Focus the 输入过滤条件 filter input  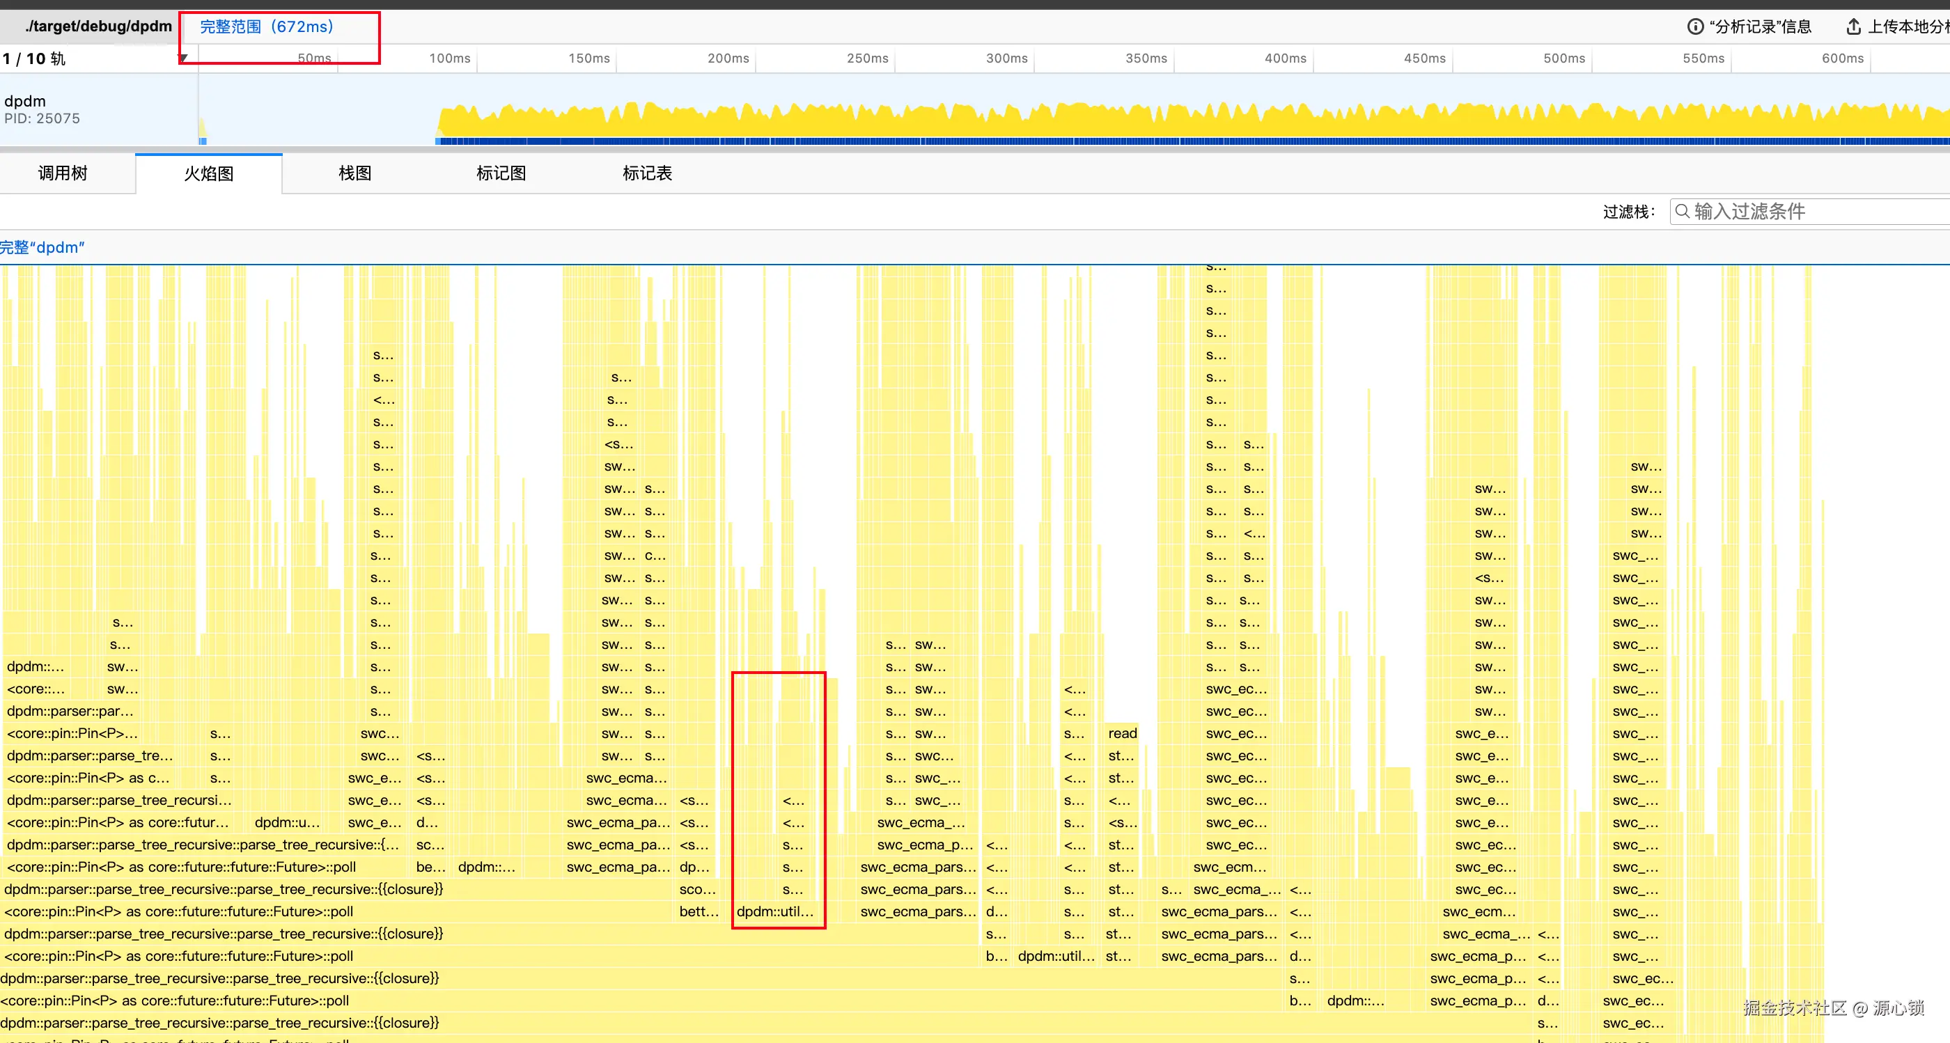point(1817,211)
